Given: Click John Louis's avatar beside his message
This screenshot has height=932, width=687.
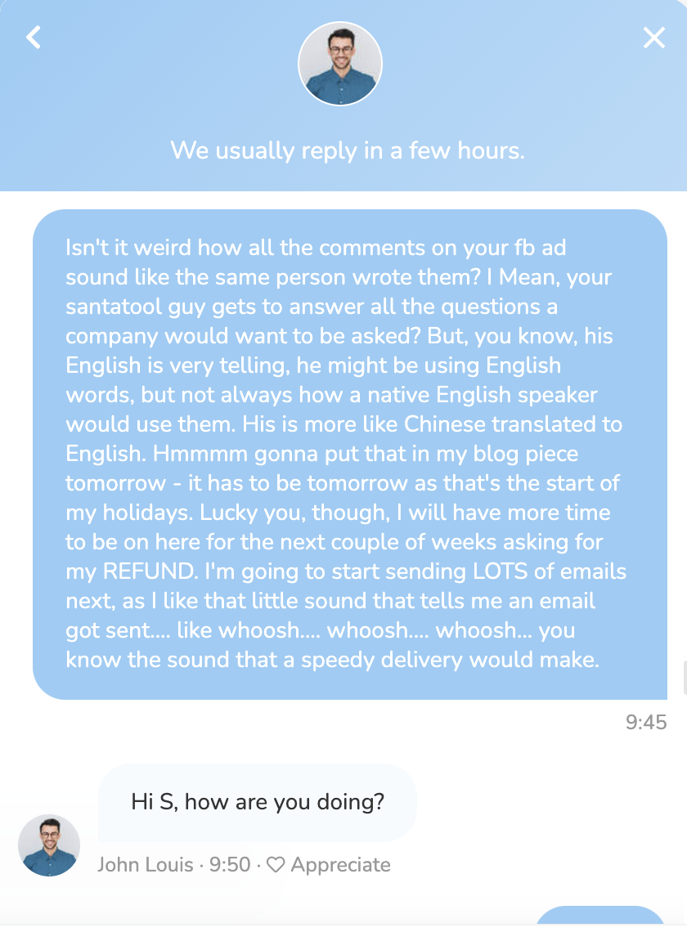Looking at the screenshot, I should (x=49, y=845).
